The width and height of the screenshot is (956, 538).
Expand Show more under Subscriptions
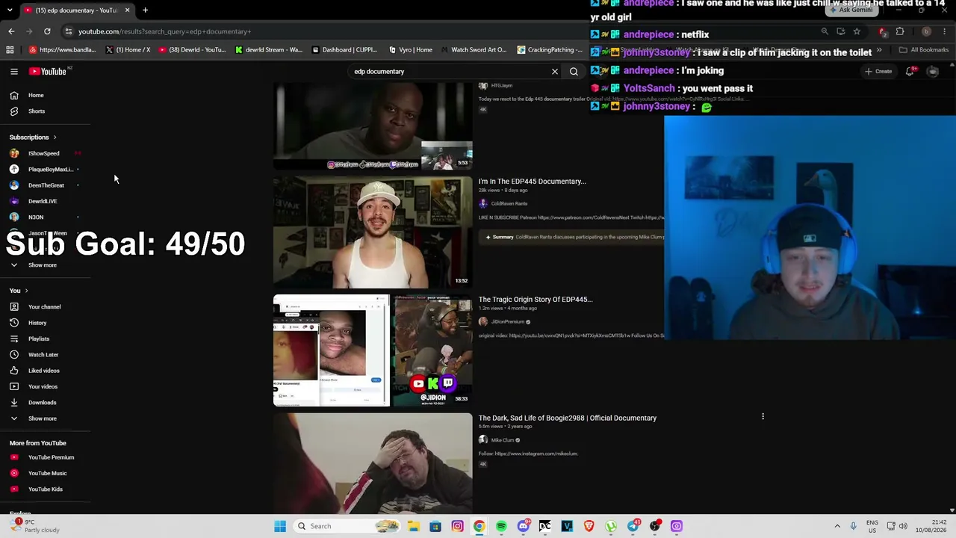(x=42, y=265)
